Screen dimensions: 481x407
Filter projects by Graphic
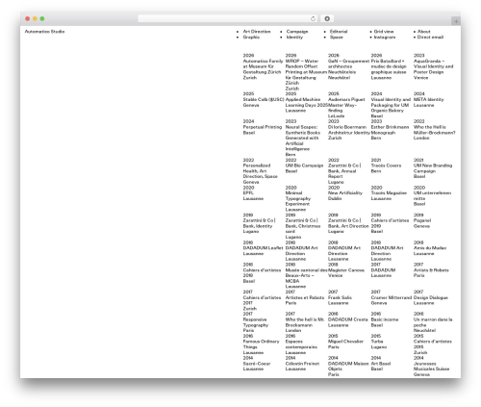click(251, 38)
